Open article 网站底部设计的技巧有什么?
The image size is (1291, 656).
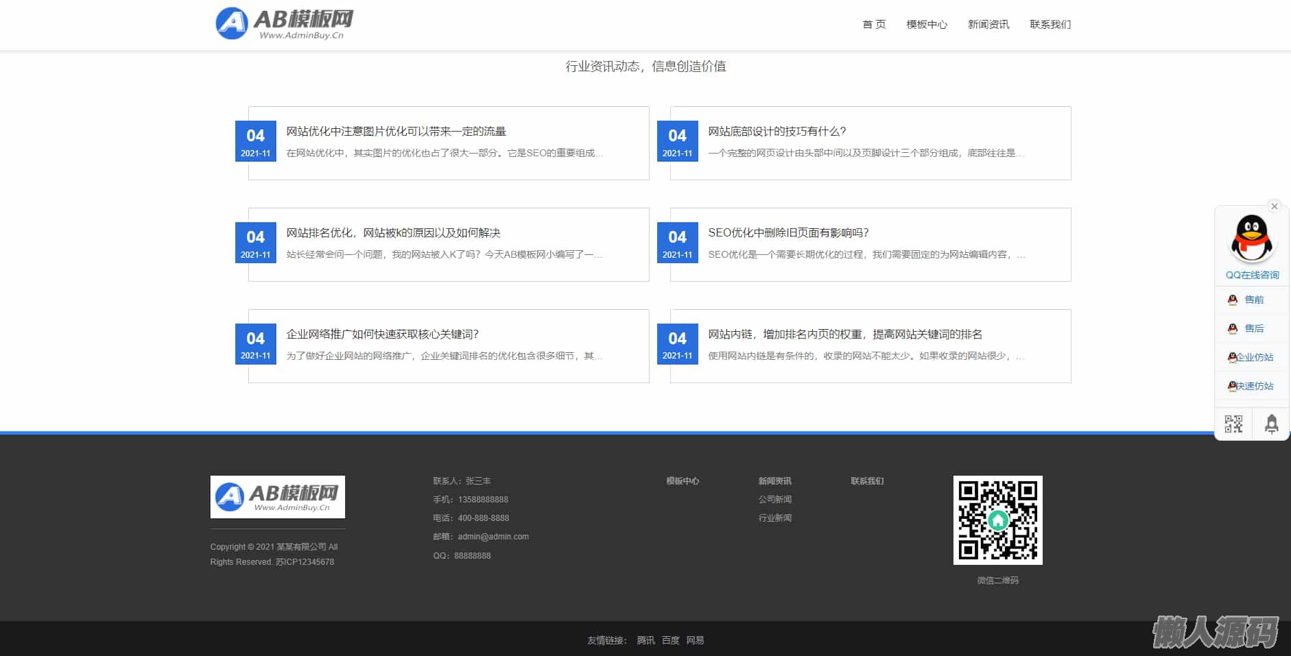tap(777, 131)
